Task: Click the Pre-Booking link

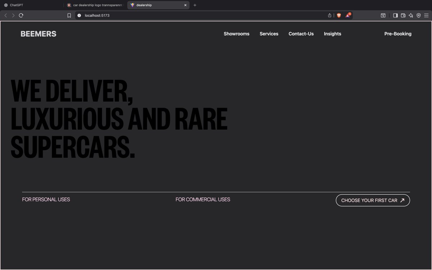Action: pos(398,34)
